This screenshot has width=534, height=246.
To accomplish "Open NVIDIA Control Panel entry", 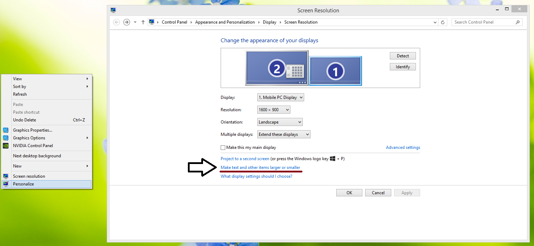I will [47, 146].
